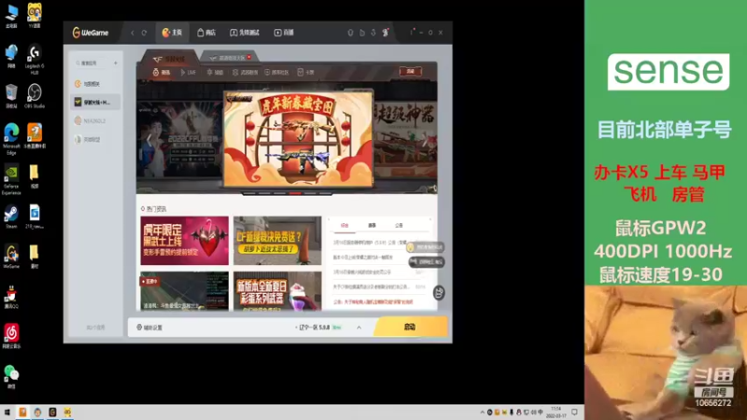The height and width of the screenshot is (420, 747).
Task: Open the first icon left of the user avatar cluster
Action: [351, 33]
